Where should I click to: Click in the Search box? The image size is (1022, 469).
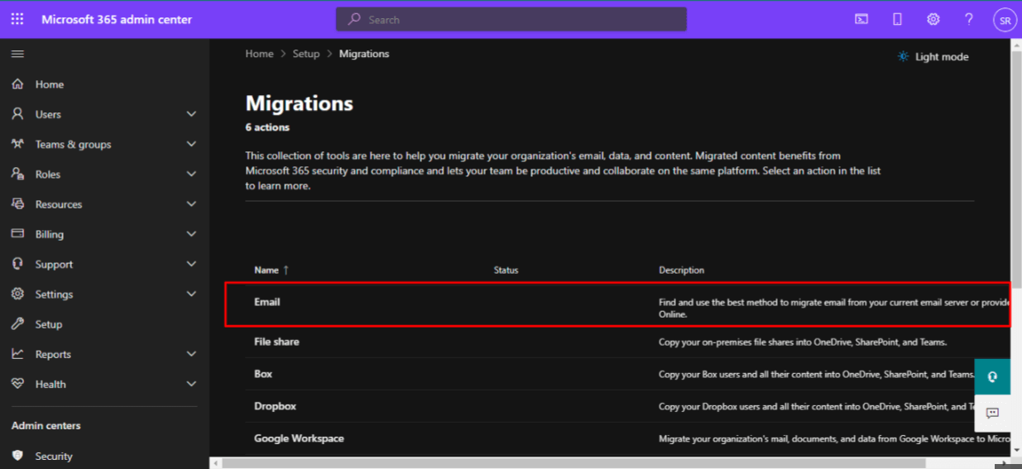pos(511,19)
